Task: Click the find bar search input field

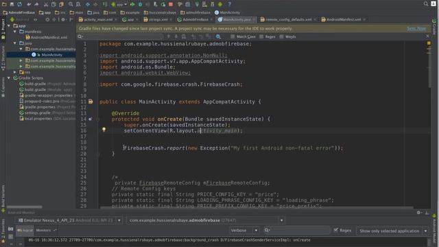Action: pyautogui.click(x=121, y=36)
